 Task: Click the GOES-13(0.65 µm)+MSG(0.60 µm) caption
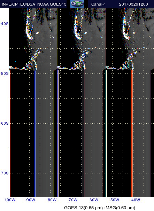click(100, 208)
